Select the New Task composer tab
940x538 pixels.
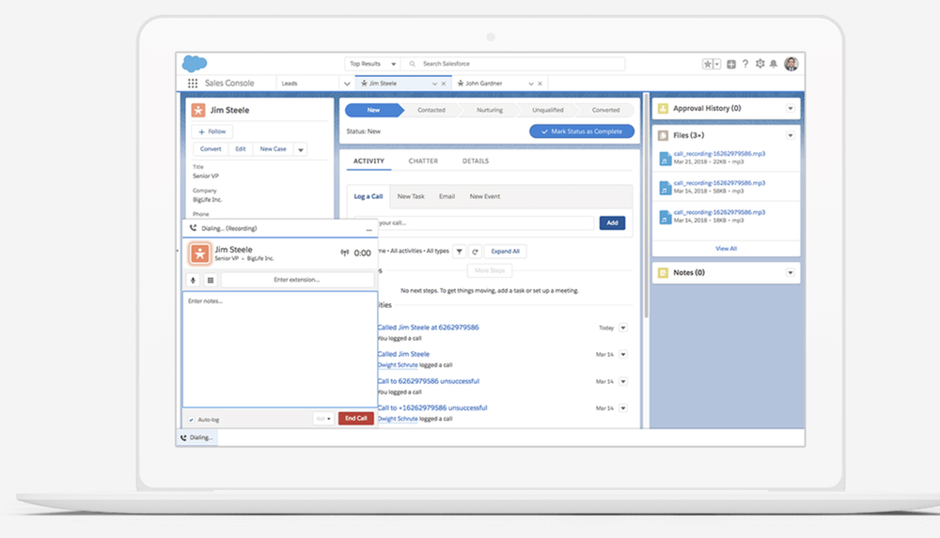tap(411, 196)
